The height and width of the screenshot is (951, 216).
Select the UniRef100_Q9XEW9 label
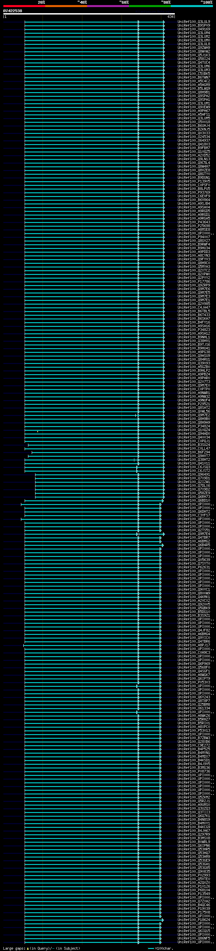tap(194, 107)
